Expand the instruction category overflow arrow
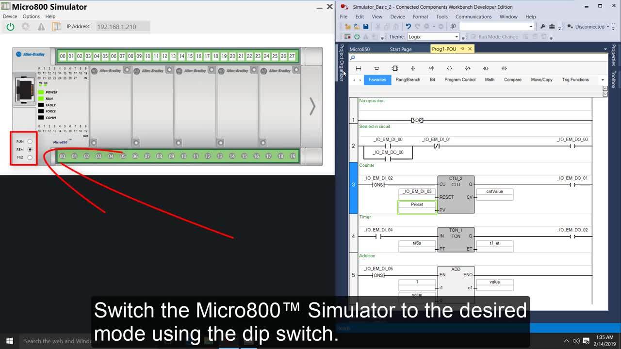Screen dimensions: 621x349 click(603, 80)
